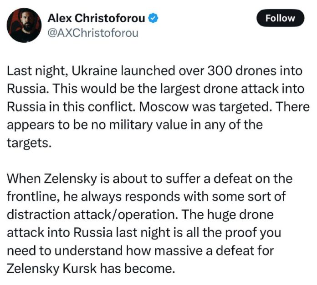Screen dimensions: 317x285
Task: Click the blue verified badge icon
Action: click(x=155, y=19)
